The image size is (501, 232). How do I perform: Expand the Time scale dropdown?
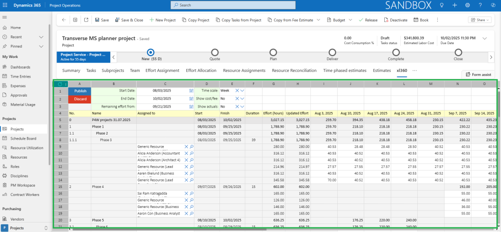tap(242, 91)
